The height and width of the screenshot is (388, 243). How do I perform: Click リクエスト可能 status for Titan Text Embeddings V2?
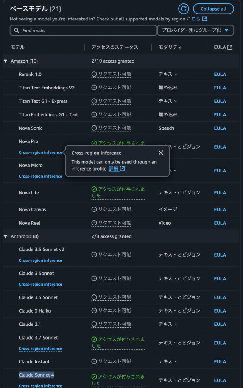coord(111,88)
